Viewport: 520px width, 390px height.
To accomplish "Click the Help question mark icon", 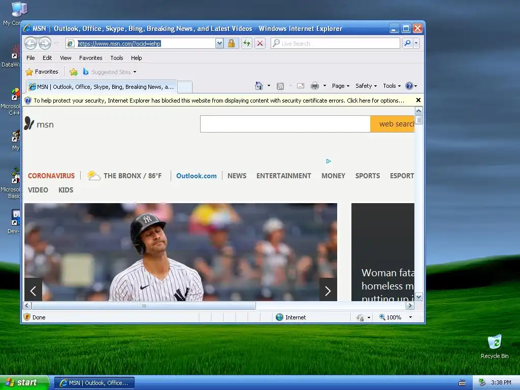I will [x=409, y=86].
